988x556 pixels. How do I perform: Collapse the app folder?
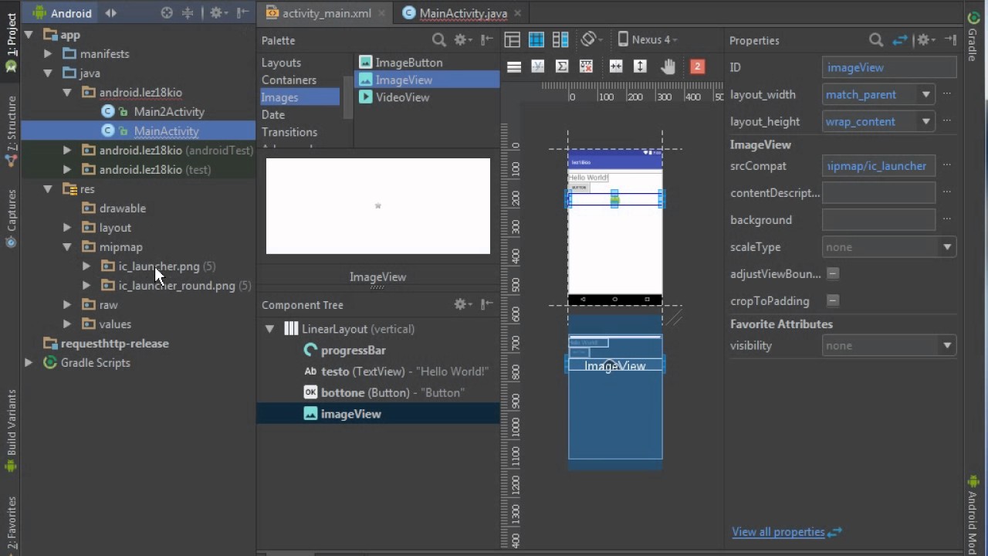coord(29,35)
